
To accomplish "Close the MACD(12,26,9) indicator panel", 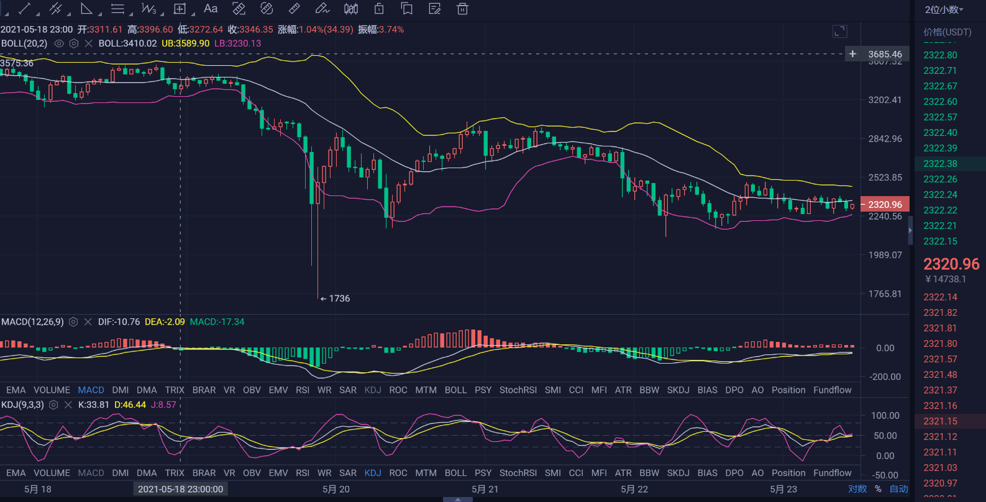I will [x=88, y=322].
